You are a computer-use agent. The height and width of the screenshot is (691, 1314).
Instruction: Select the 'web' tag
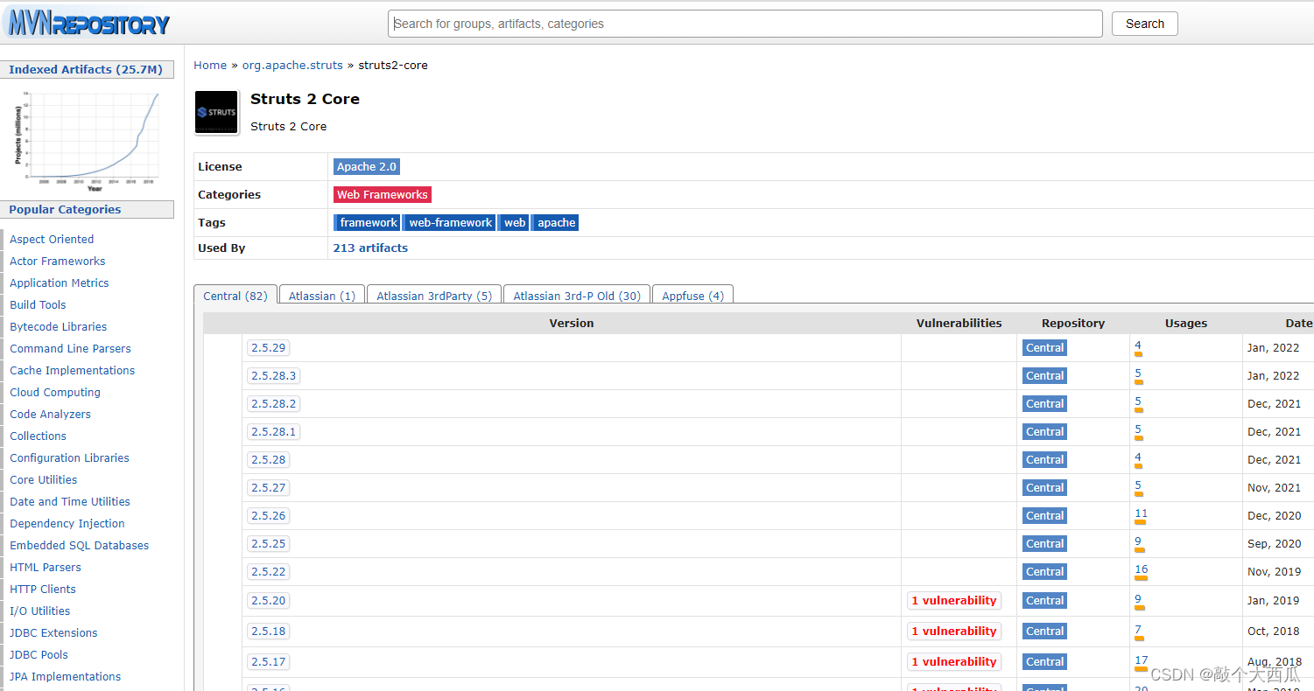coord(515,223)
